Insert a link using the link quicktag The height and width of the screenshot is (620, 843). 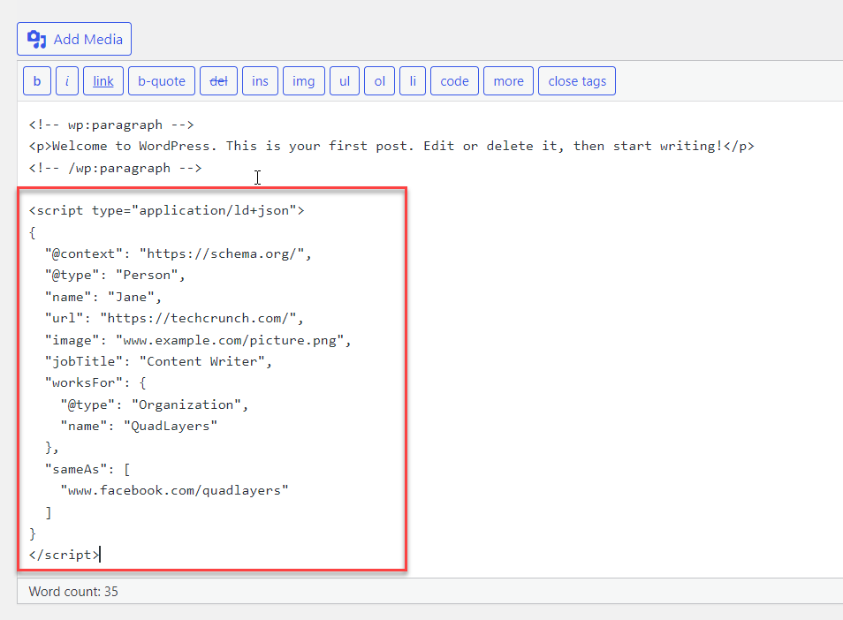[103, 81]
